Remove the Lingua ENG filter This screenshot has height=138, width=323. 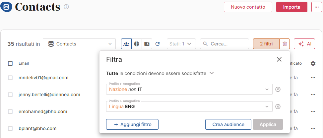point(278,106)
